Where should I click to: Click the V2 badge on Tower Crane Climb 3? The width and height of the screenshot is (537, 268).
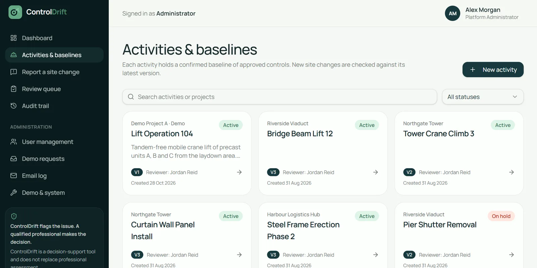(x=409, y=172)
